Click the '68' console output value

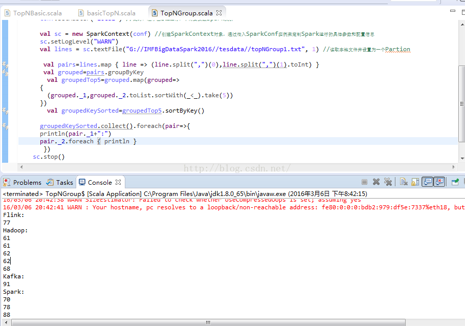[x=7, y=269]
